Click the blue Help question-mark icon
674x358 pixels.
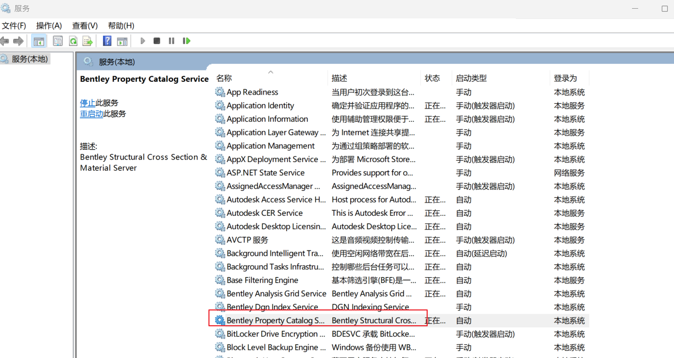point(107,41)
